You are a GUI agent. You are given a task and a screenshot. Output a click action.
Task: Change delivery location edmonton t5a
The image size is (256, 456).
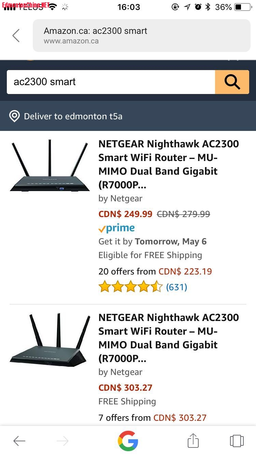73,116
